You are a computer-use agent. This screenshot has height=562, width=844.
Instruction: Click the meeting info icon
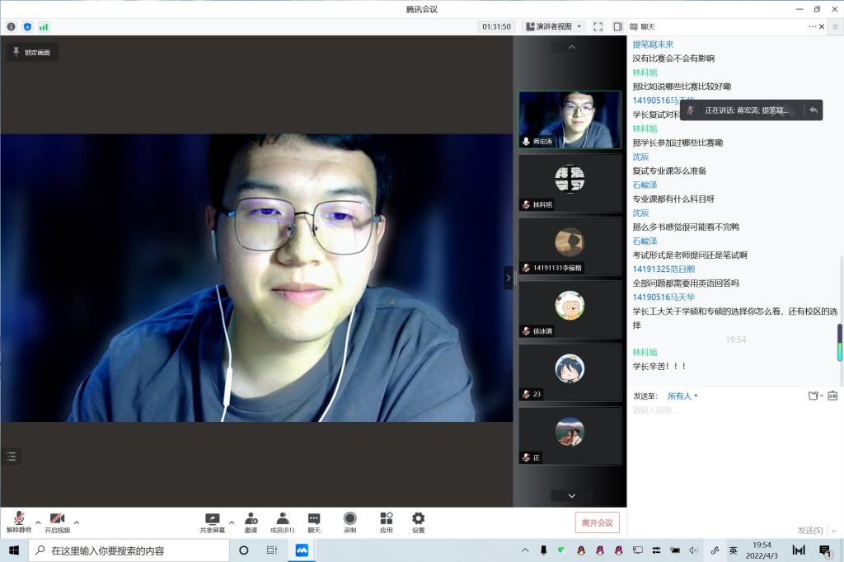[x=11, y=26]
